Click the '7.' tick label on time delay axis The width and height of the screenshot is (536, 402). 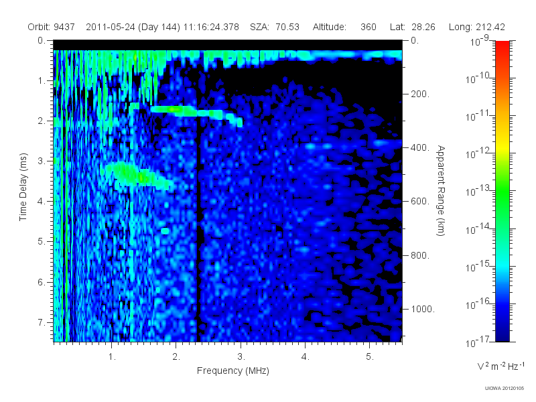[42, 322]
